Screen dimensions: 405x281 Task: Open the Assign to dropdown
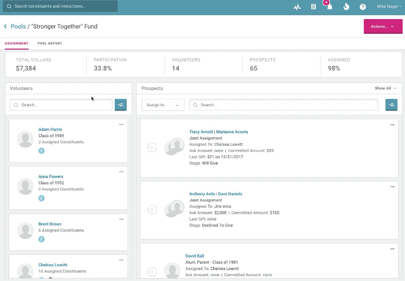(x=163, y=105)
